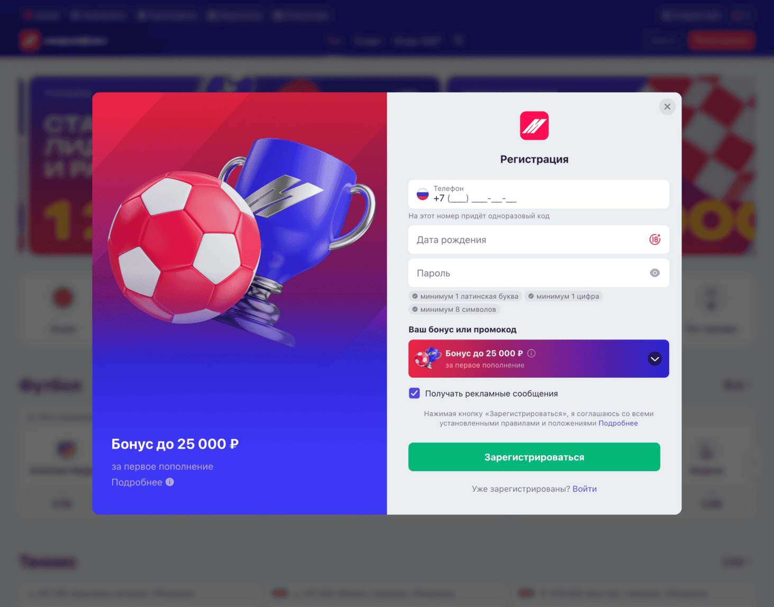Expand the bonus selection chevron
The image size is (774, 607).
click(x=654, y=359)
